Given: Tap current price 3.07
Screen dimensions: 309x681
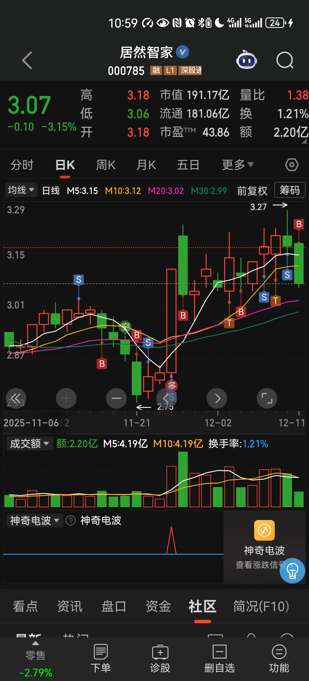Looking at the screenshot, I should (29, 105).
